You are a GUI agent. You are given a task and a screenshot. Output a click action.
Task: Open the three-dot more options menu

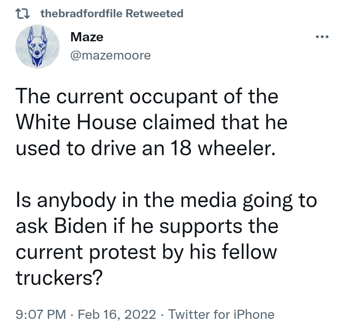(322, 36)
